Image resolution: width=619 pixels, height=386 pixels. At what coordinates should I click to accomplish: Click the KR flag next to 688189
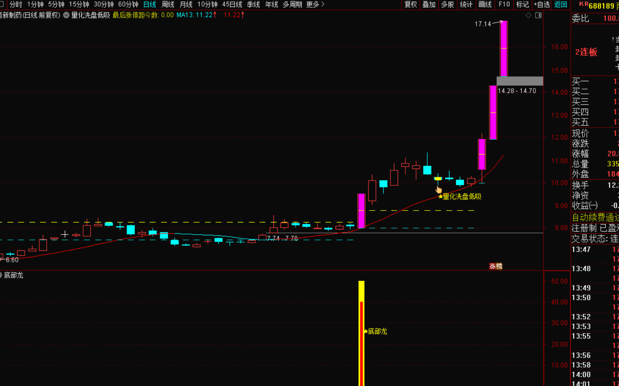(x=583, y=4)
